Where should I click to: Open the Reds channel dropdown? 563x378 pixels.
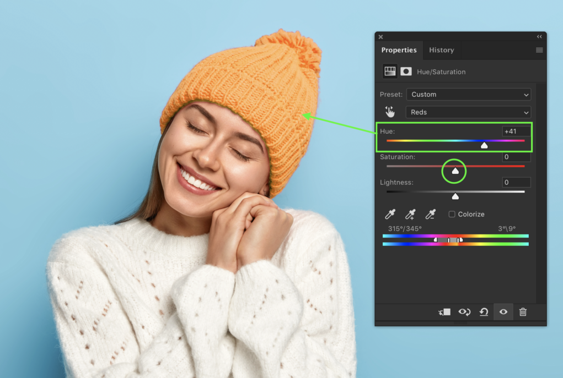[468, 112]
